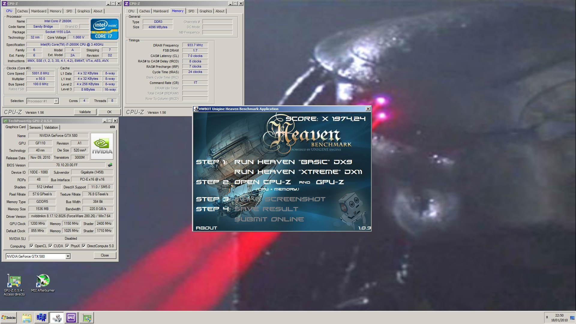This screenshot has height=324, width=576.
Task: Open the GPU-Z 0.5.4 desktop shortcut
Action: pyautogui.click(x=14, y=285)
